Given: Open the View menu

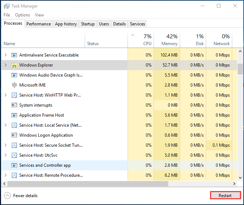Looking at the screenshot, I should (39, 15).
